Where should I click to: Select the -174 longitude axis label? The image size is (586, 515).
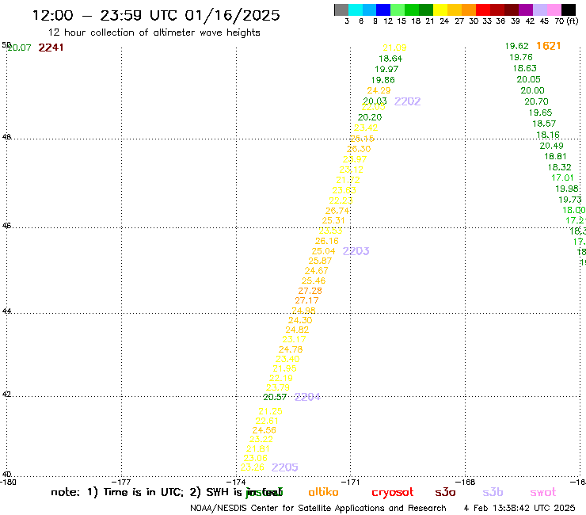(237, 482)
